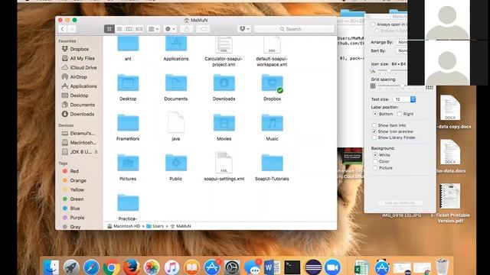Click the Edit Tags toolbar button
490x275 pixels.
(x=203, y=29)
